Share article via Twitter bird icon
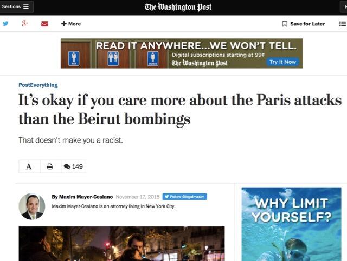The image size is (347, 261). (x=5, y=23)
